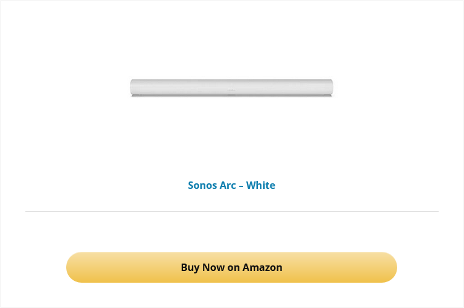This screenshot has width=464, height=308.
Task: Click the horizontal divider line under the title
Action: (231, 211)
